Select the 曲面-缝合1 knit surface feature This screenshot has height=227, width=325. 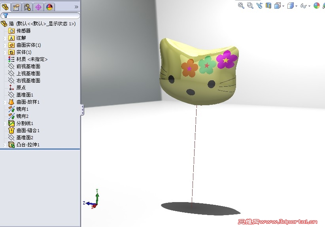click(x=24, y=131)
